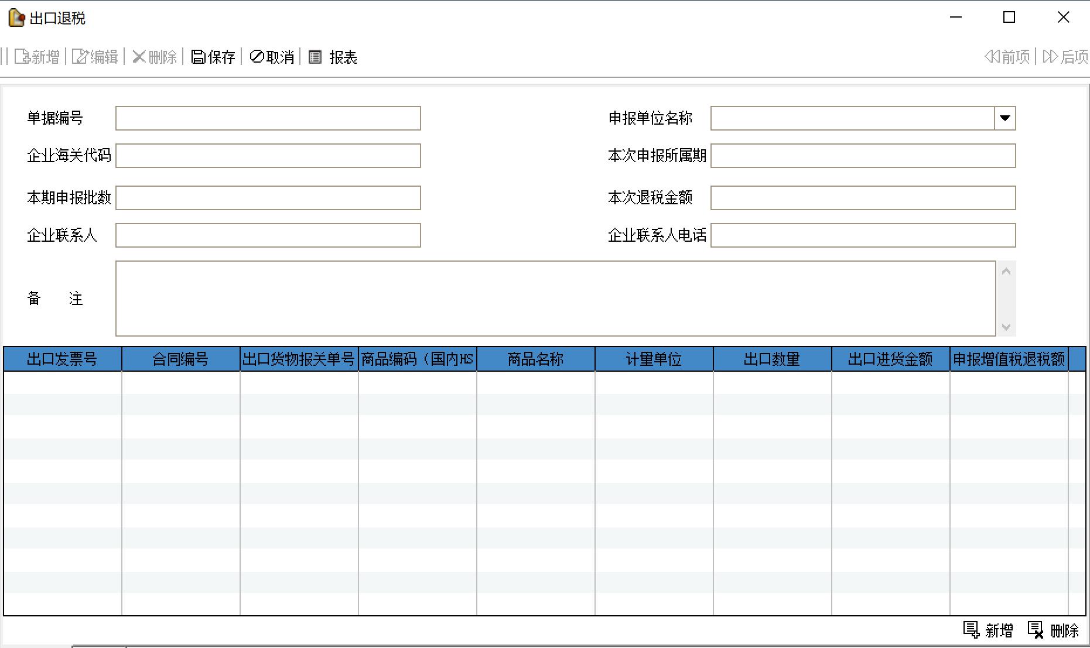Click the New (新增) toolbar icon at top
This screenshot has width=1090, height=648.
pos(22,57)
